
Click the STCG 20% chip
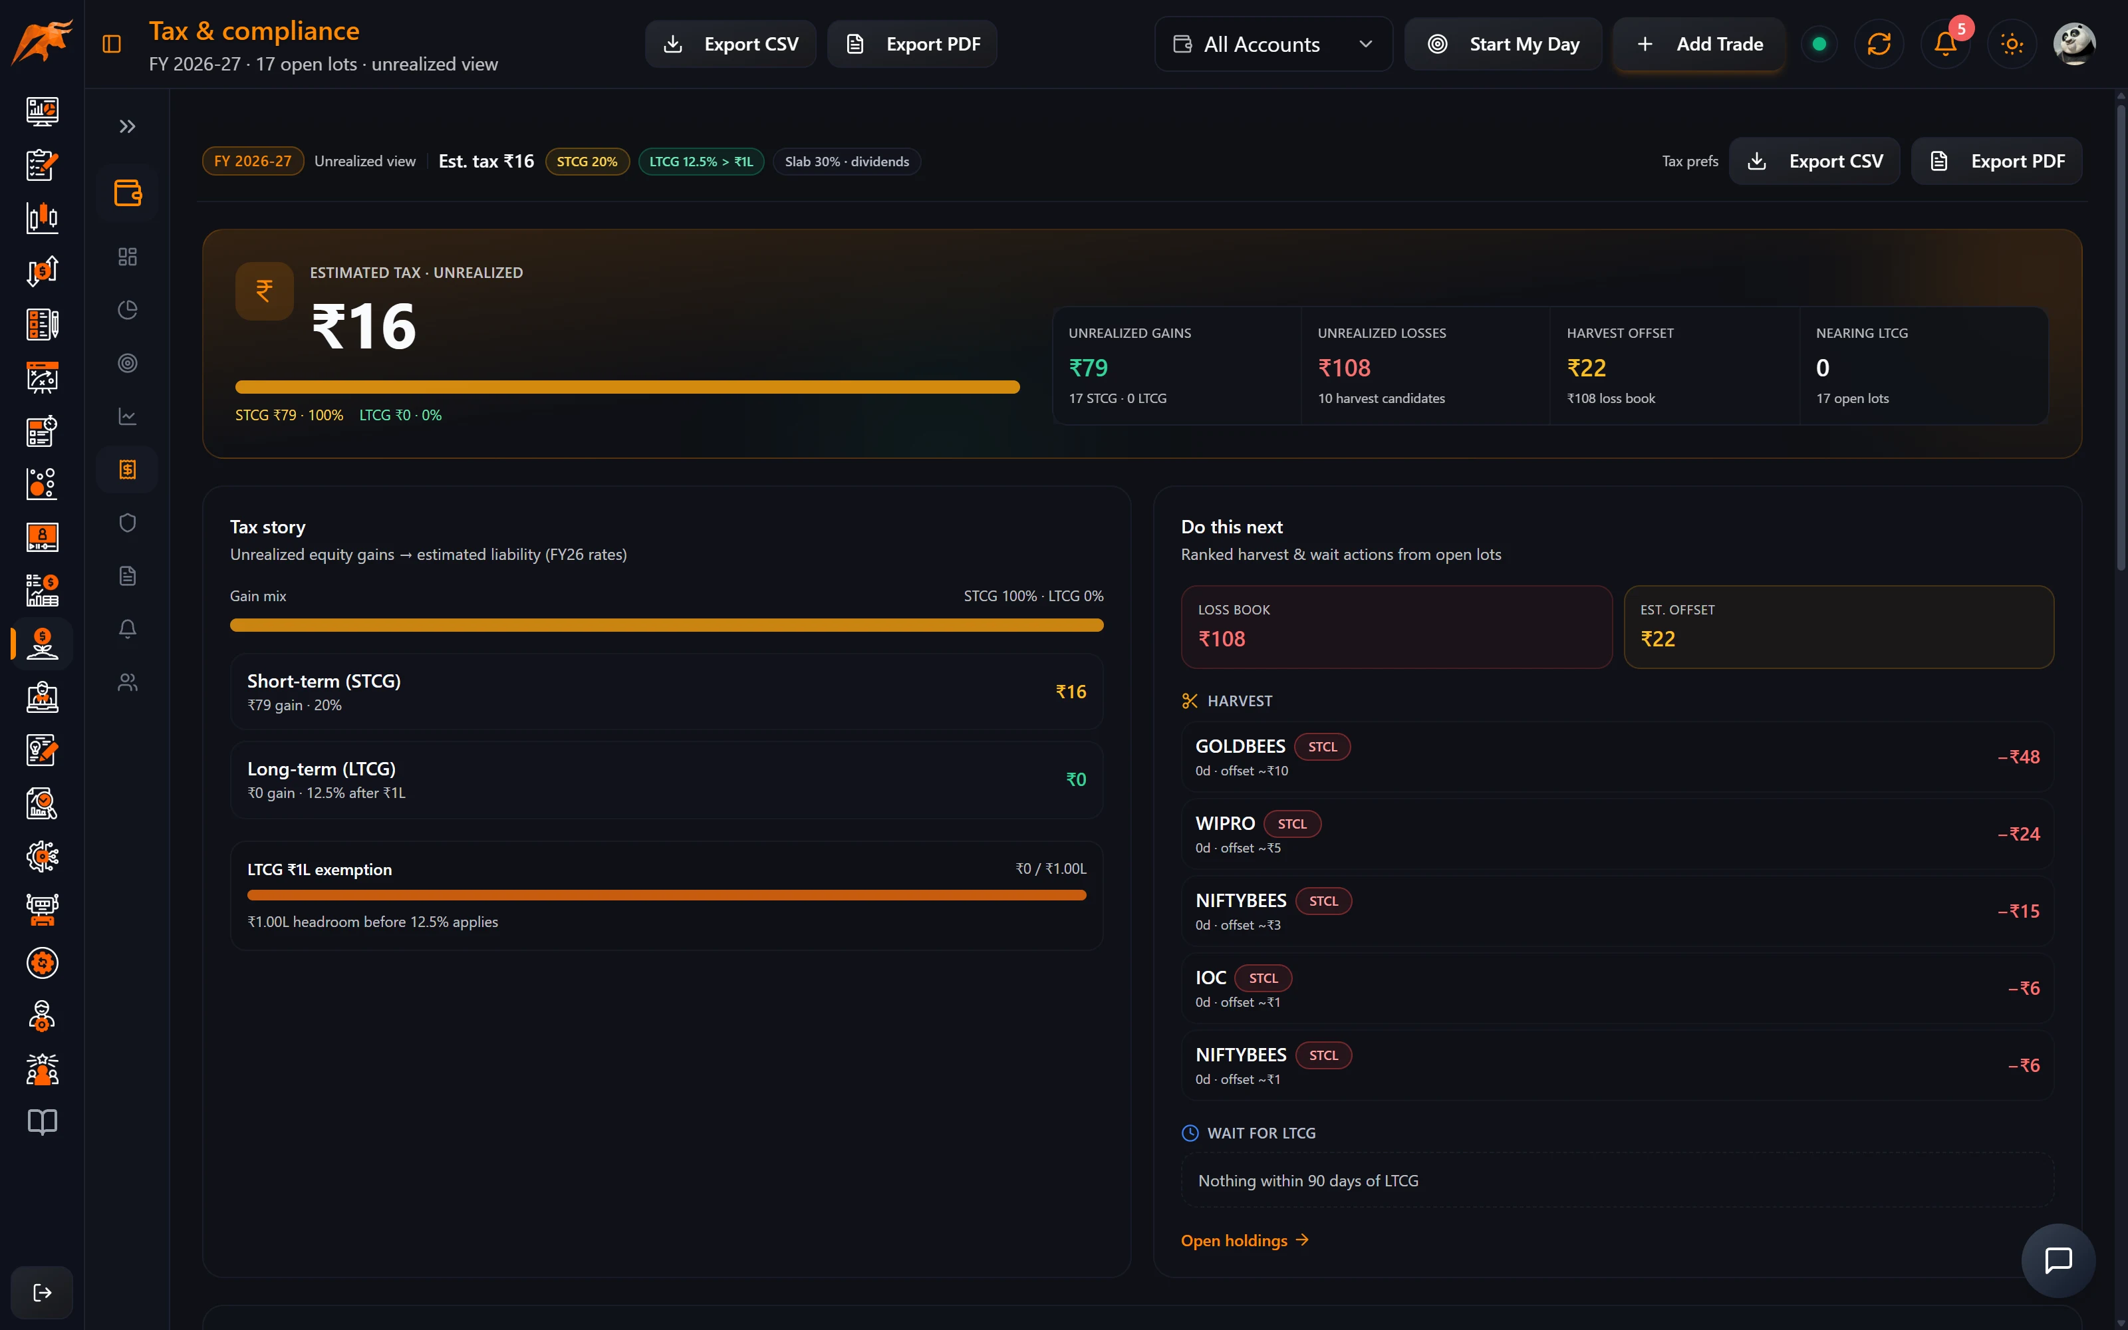(587, 161)
